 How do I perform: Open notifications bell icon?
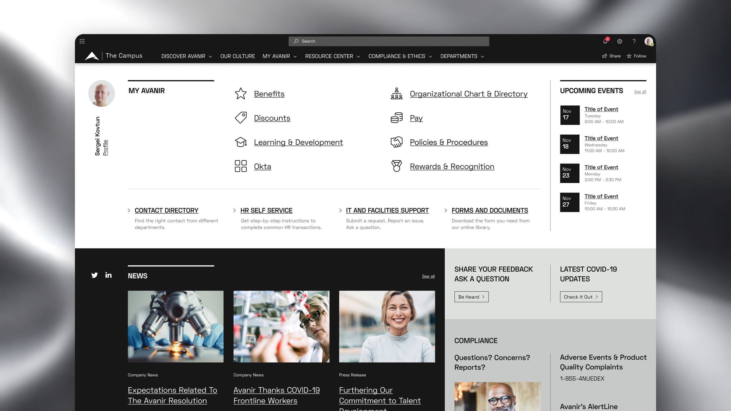(x=605, y=41)
